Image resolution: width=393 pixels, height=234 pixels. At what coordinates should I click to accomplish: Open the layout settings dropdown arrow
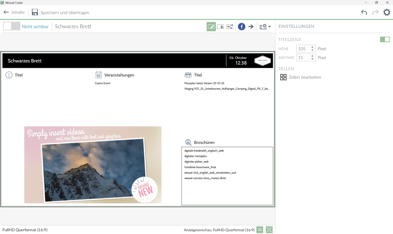(x=270, y=27)
